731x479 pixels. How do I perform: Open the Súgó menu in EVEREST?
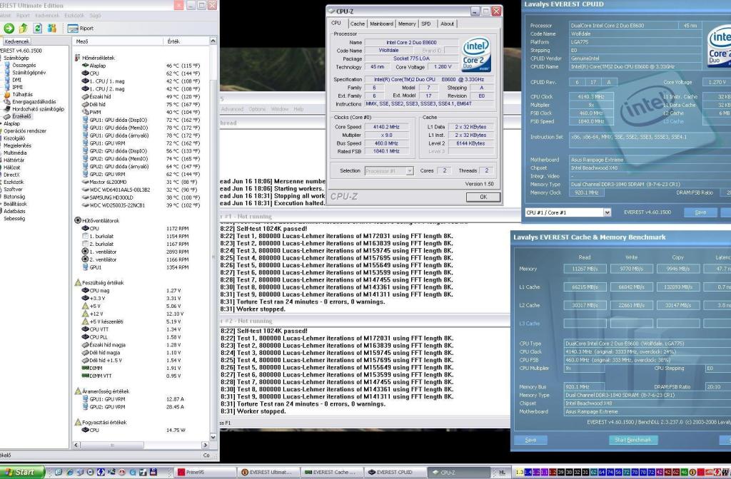click(x=95, y=16)
